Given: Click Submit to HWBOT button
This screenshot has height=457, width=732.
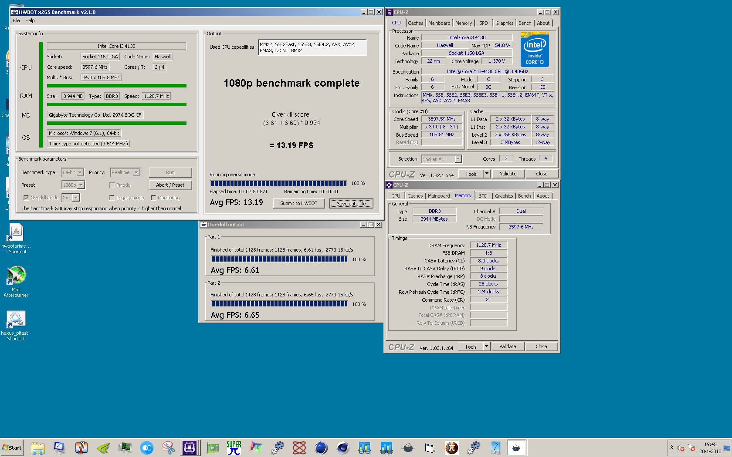Looking at the screenshot, I should (x=299, y=203).
